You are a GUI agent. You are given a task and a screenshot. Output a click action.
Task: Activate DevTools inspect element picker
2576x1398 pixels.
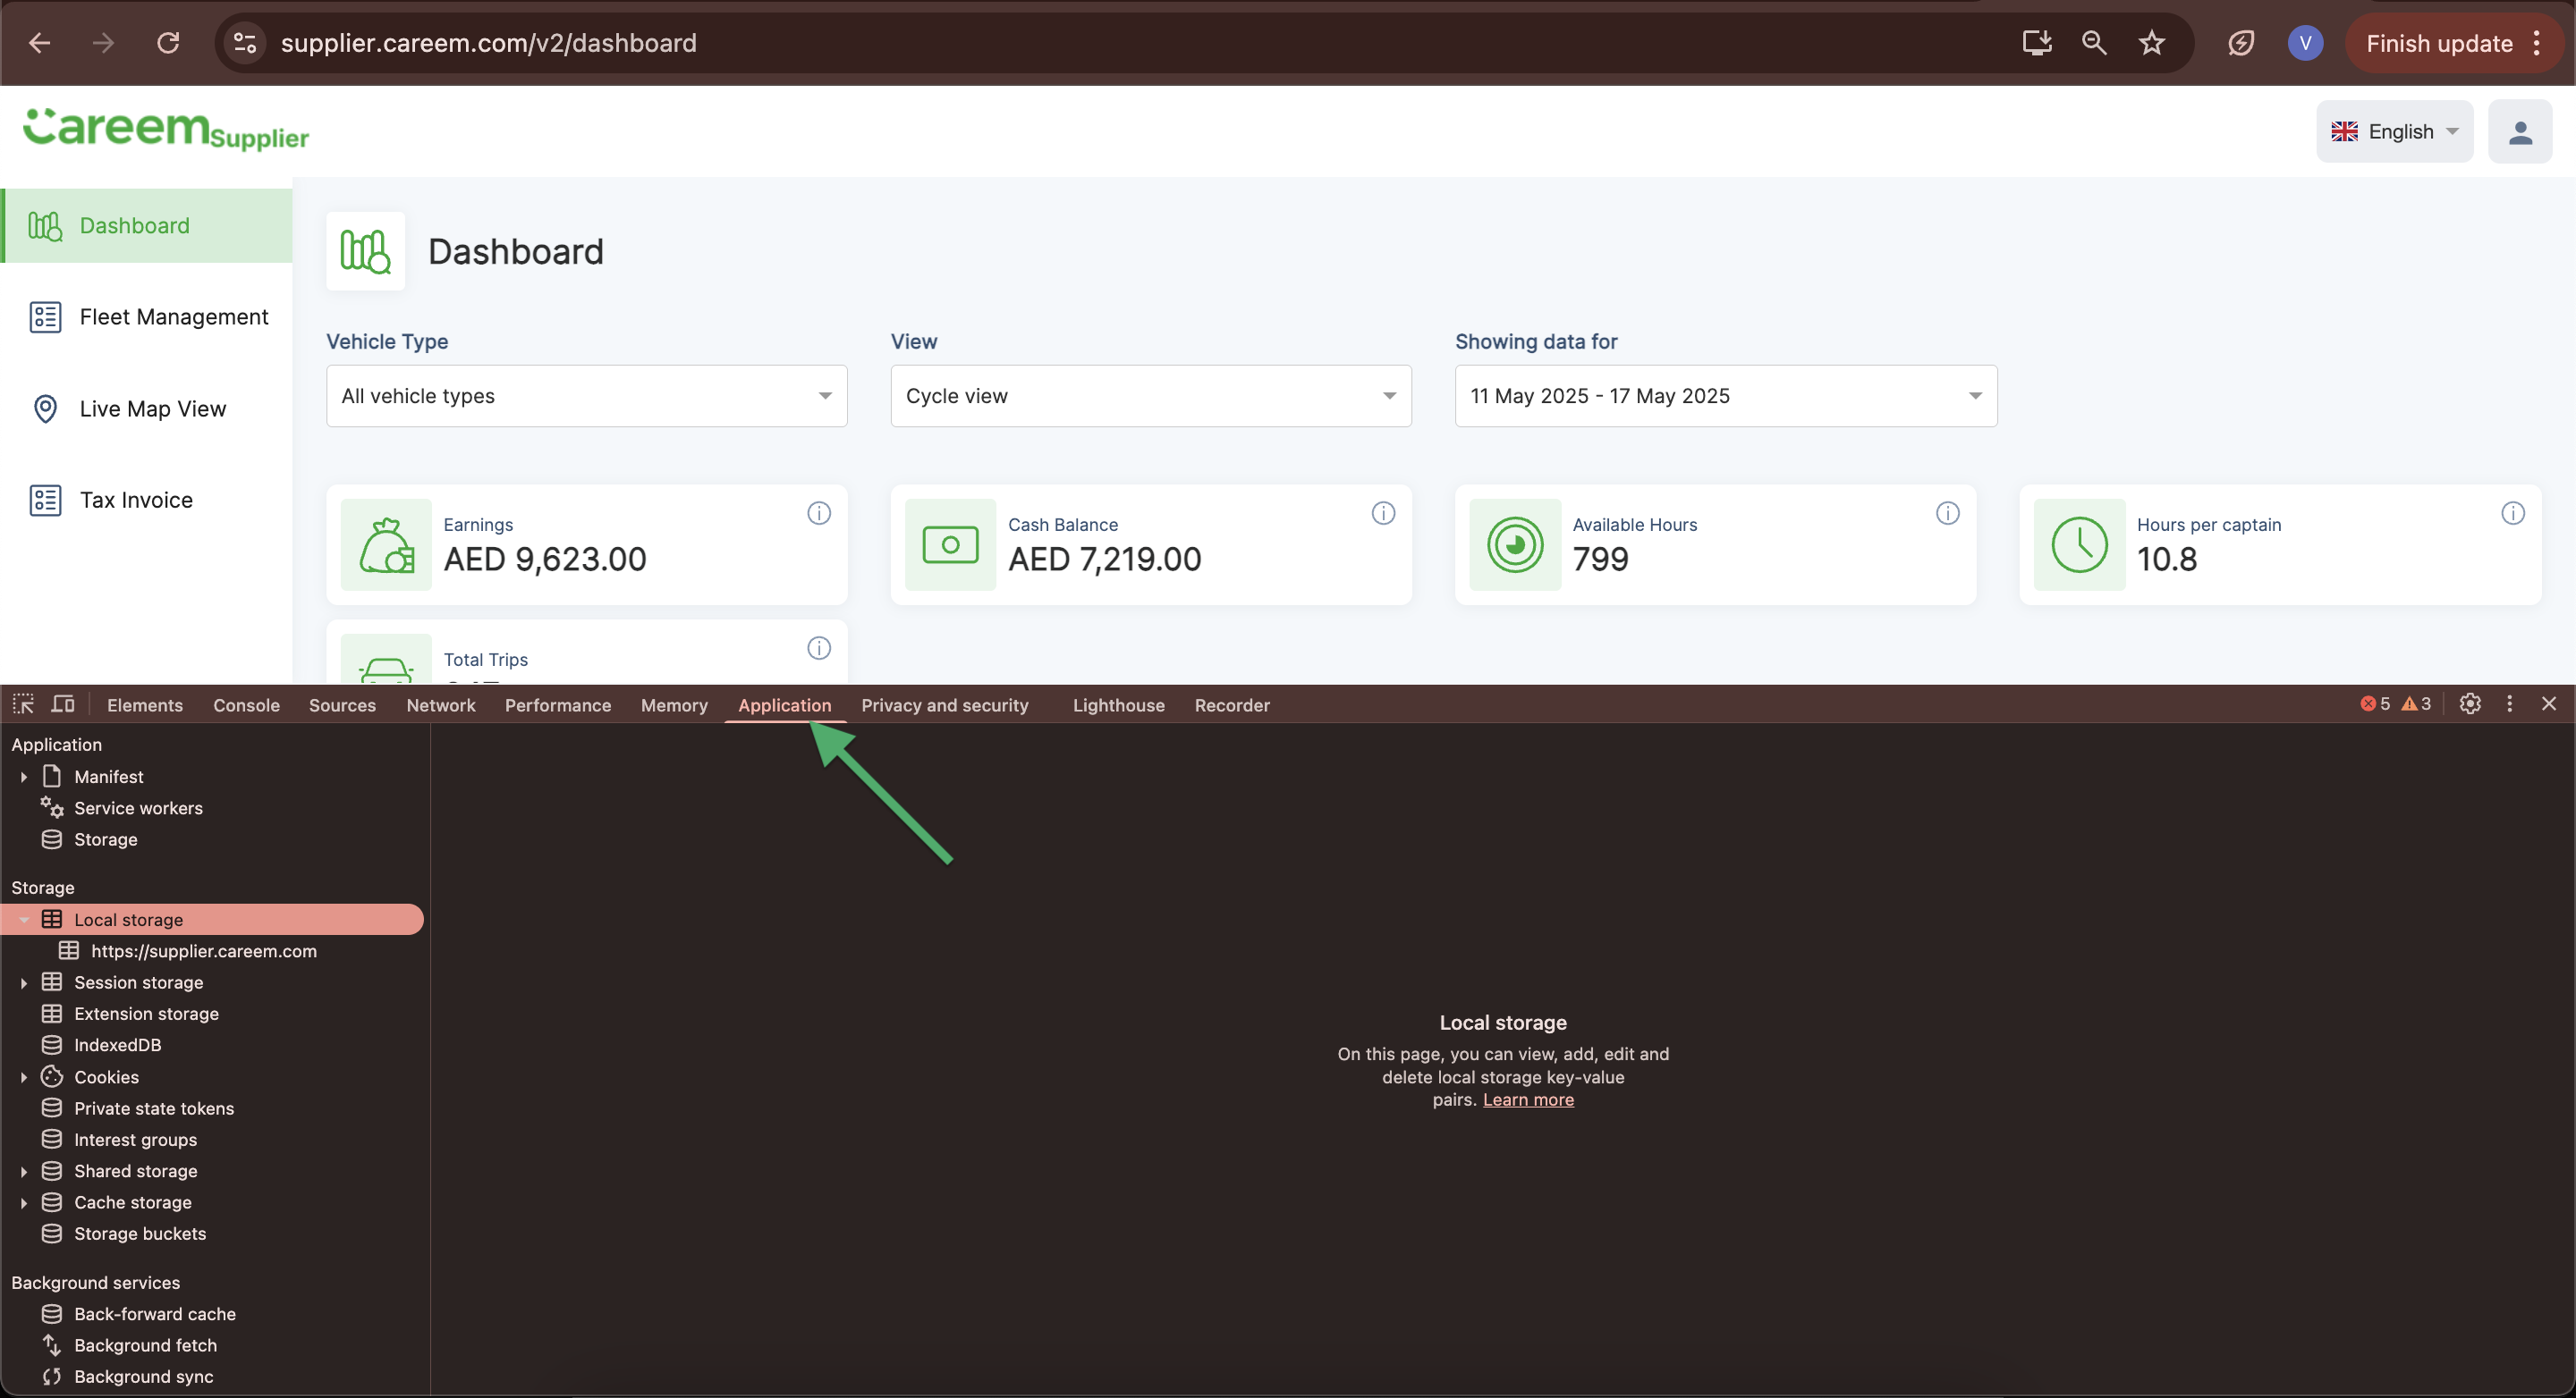click(24, 704)
